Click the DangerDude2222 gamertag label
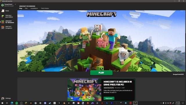 coord(178,74)
